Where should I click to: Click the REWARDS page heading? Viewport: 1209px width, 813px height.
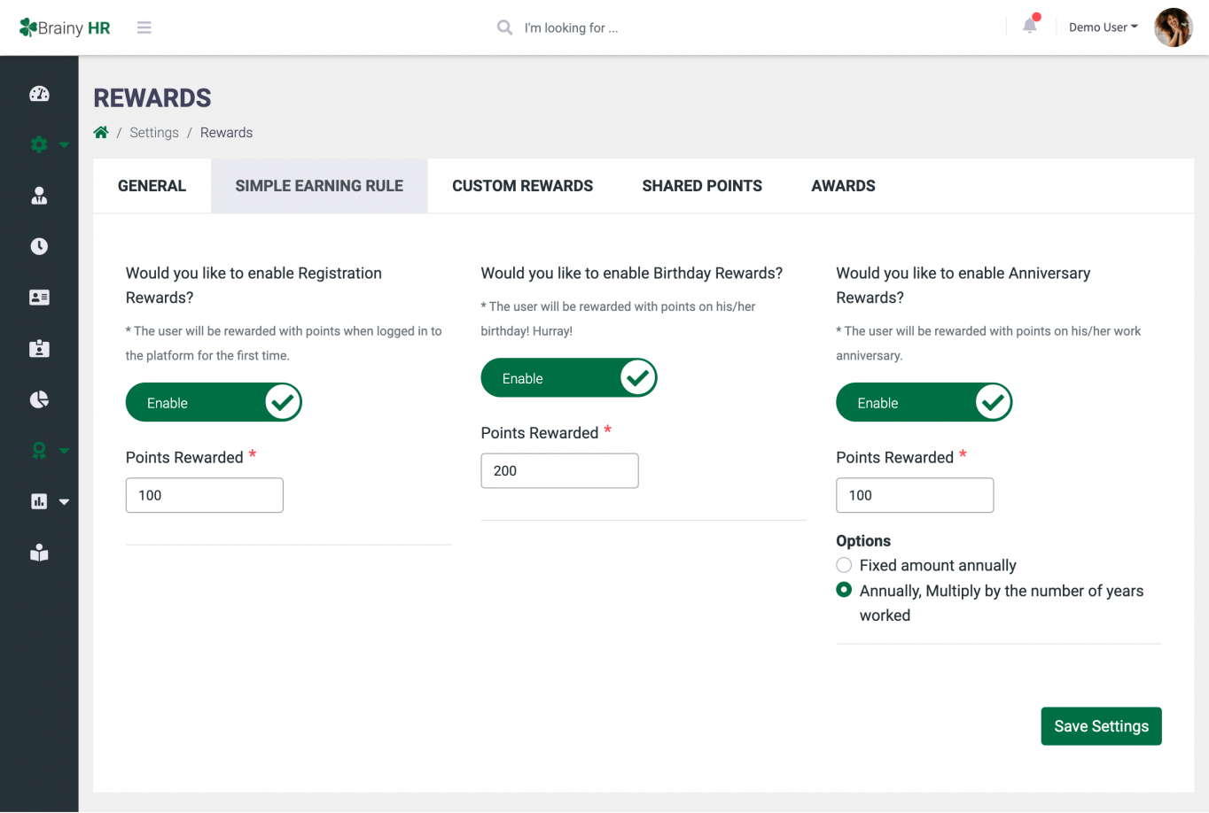pyautogui.click(x=152, y=97)
